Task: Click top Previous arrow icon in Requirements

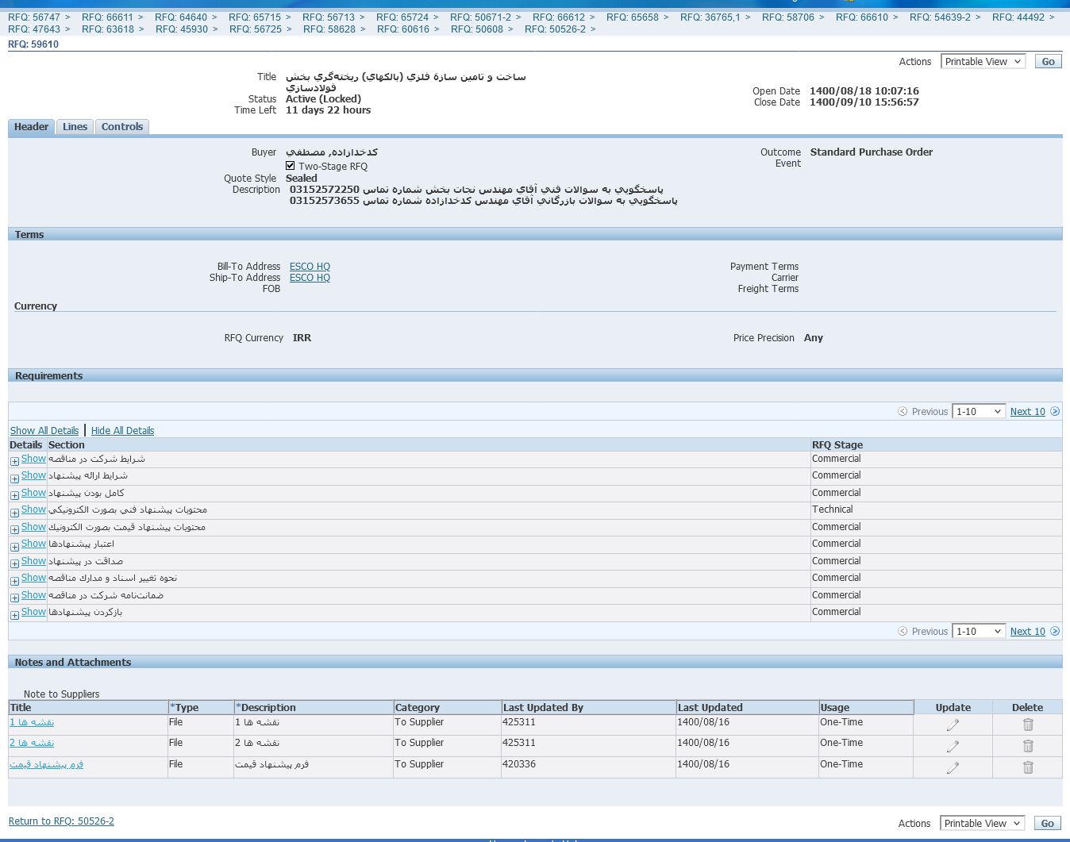Action: [903, 411]
